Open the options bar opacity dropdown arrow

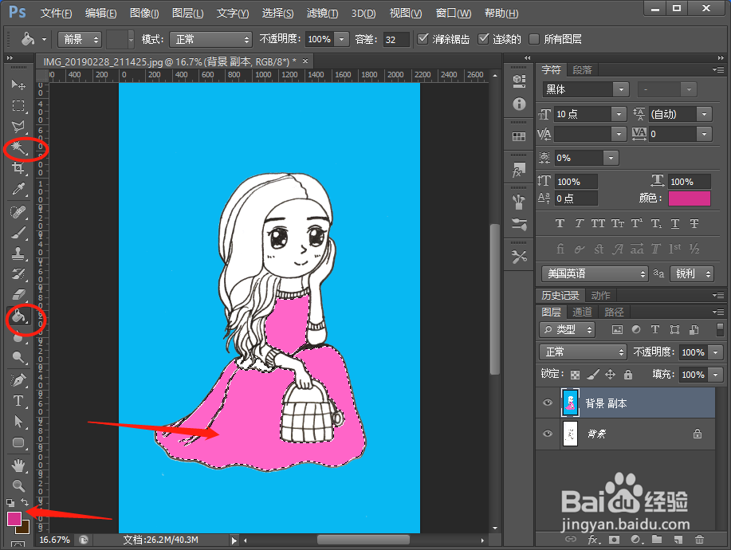pos(342,39)
